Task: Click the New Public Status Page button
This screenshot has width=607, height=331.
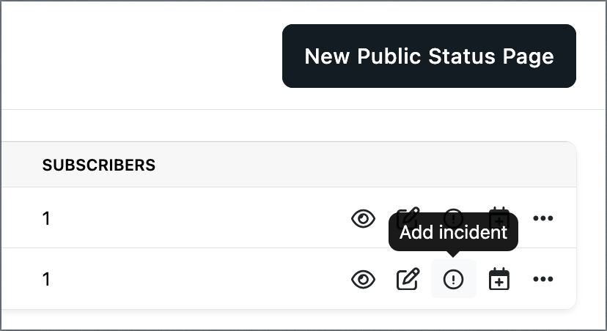Action: pos(429,56)
